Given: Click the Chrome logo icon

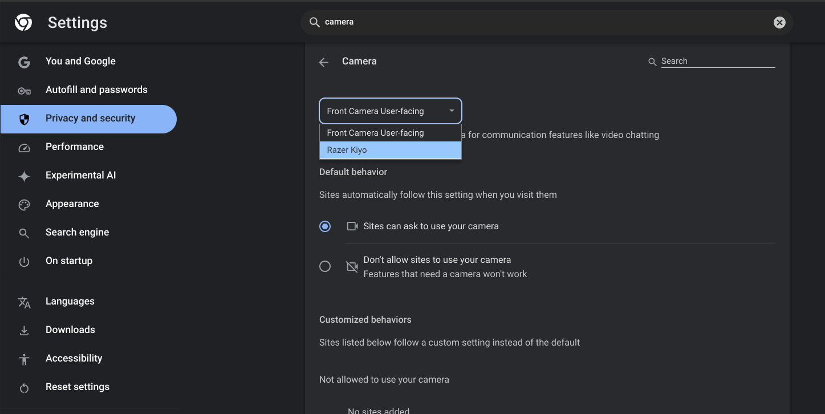Looking at the screenshot, I should (23, 23).
